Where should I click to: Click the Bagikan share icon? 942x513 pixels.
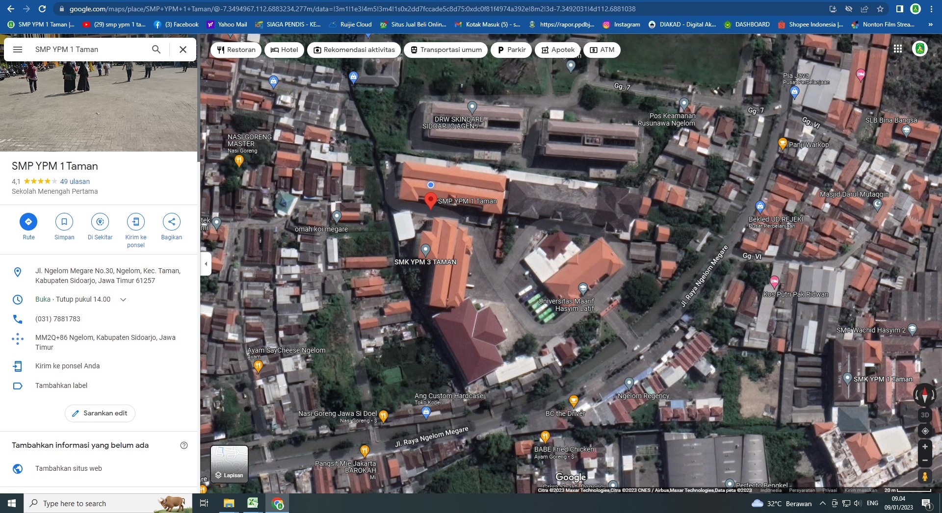(x=171, y=222)
